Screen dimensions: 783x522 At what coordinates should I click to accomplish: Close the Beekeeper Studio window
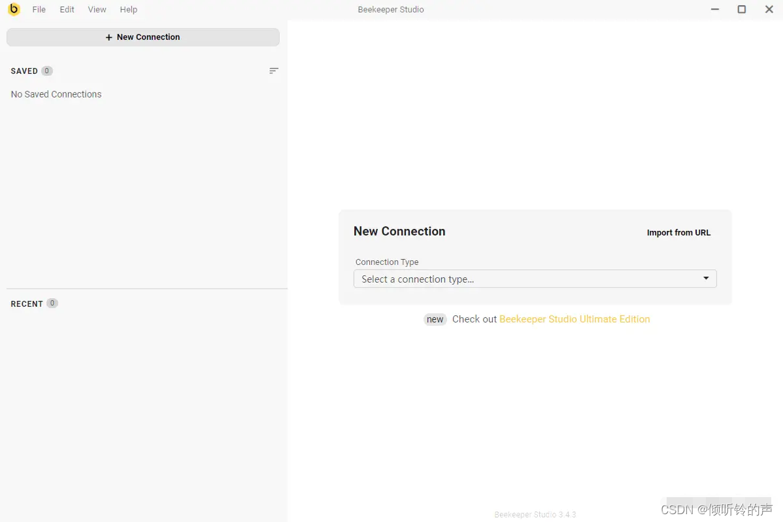tap(769, 9)
